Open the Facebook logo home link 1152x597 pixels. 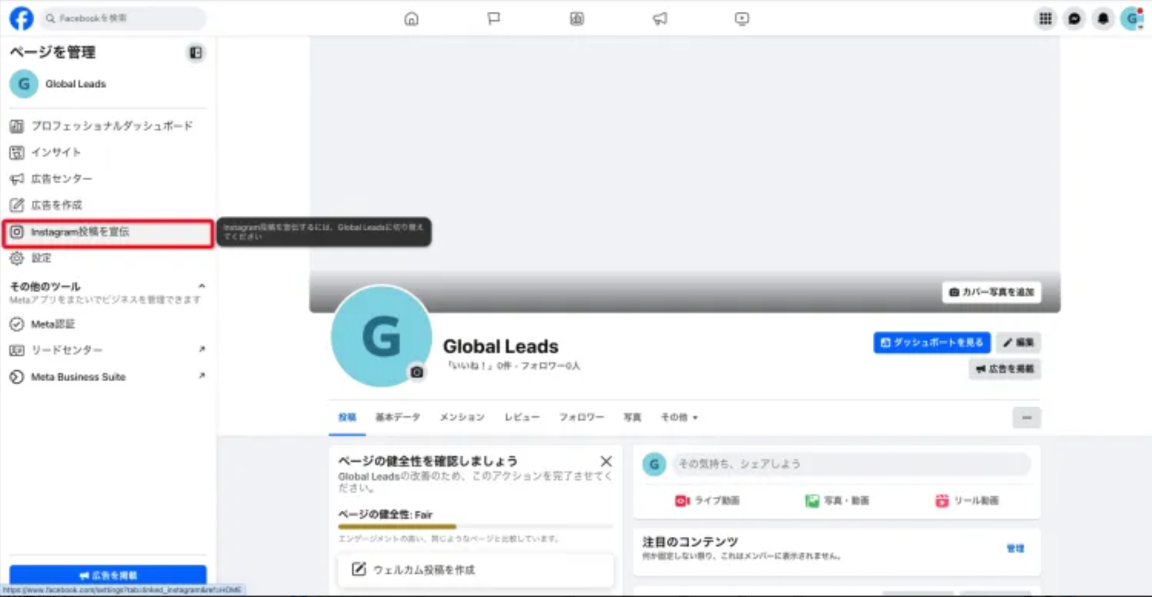click(x=21, y=18)
